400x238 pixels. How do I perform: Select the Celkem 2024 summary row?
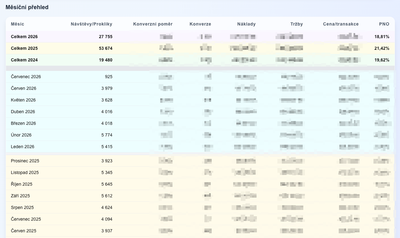(200, 60)
